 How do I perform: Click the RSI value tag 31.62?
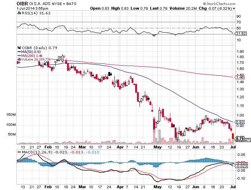point(241,34)
